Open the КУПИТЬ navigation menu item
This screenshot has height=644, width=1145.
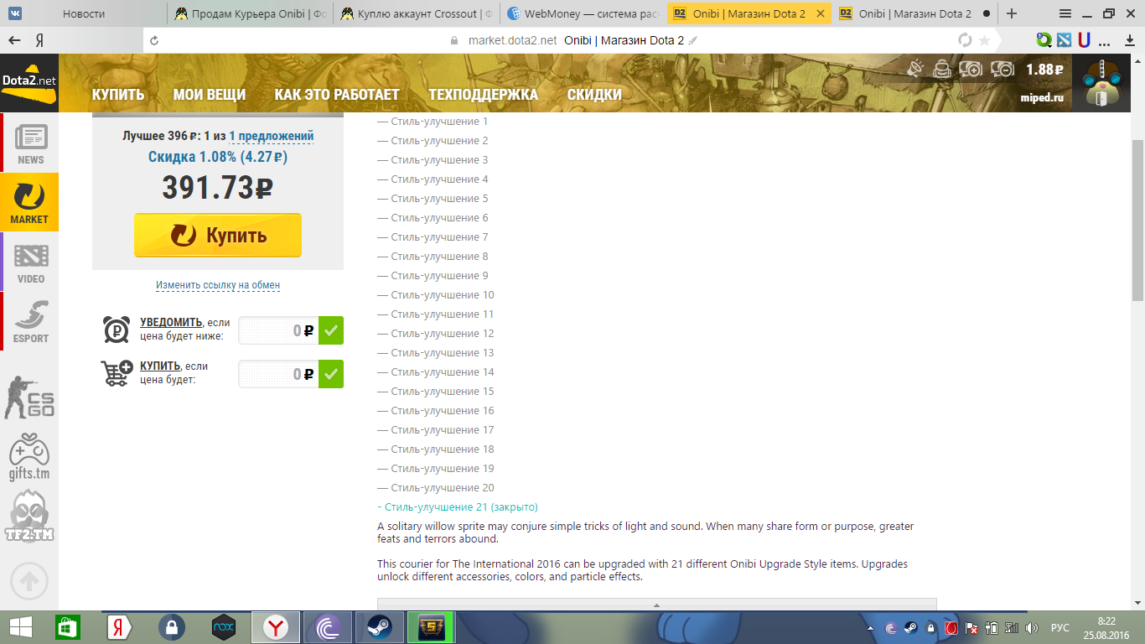(118, 95)
